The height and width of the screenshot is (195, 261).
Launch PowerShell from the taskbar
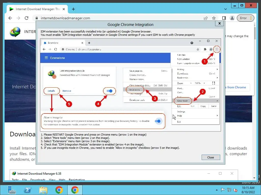(x=28, y=190)
